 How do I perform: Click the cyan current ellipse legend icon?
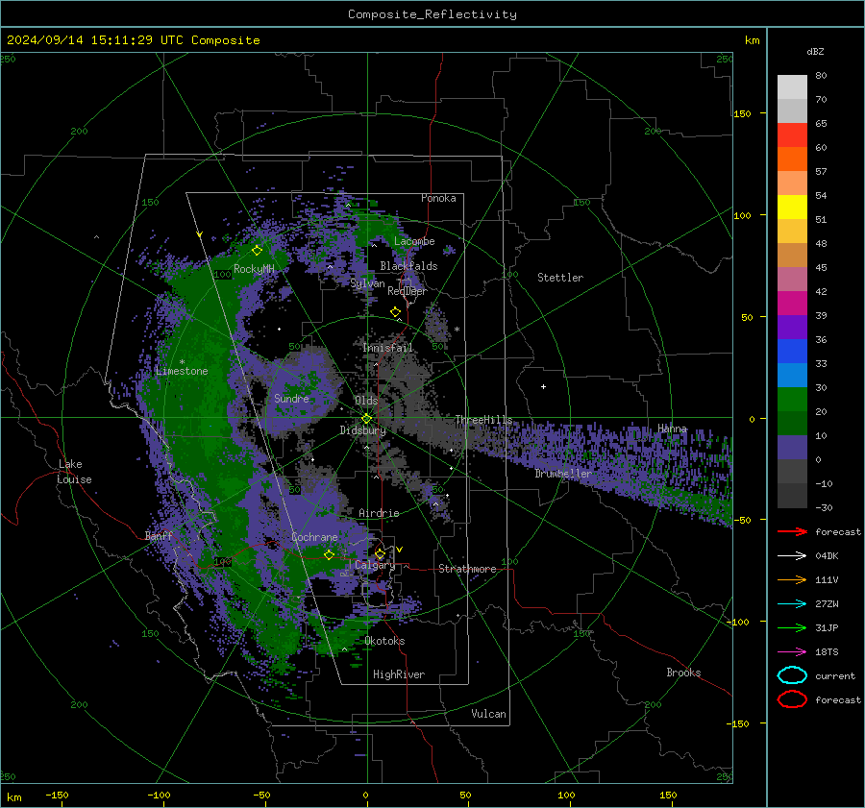coord(792,675)
